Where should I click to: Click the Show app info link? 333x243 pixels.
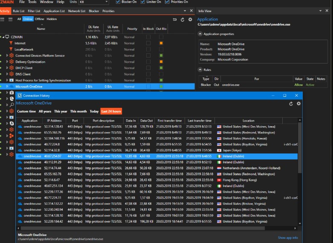(288, 237)
